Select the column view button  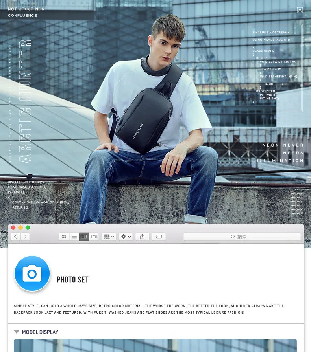(x=84, y=236)
